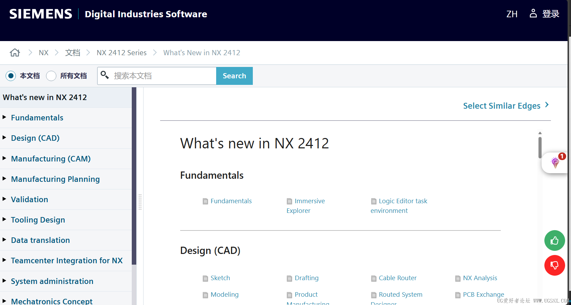
Task: Click document icon beside Cable Router
Action: coord(374,278)
